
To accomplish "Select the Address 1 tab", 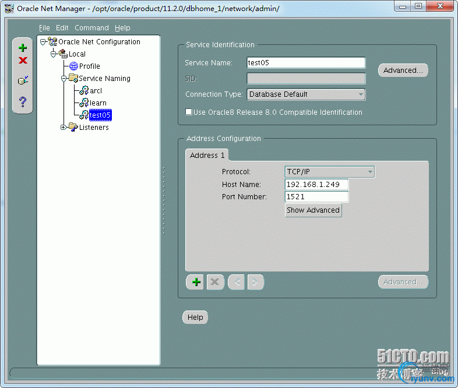I will point(207,156).
